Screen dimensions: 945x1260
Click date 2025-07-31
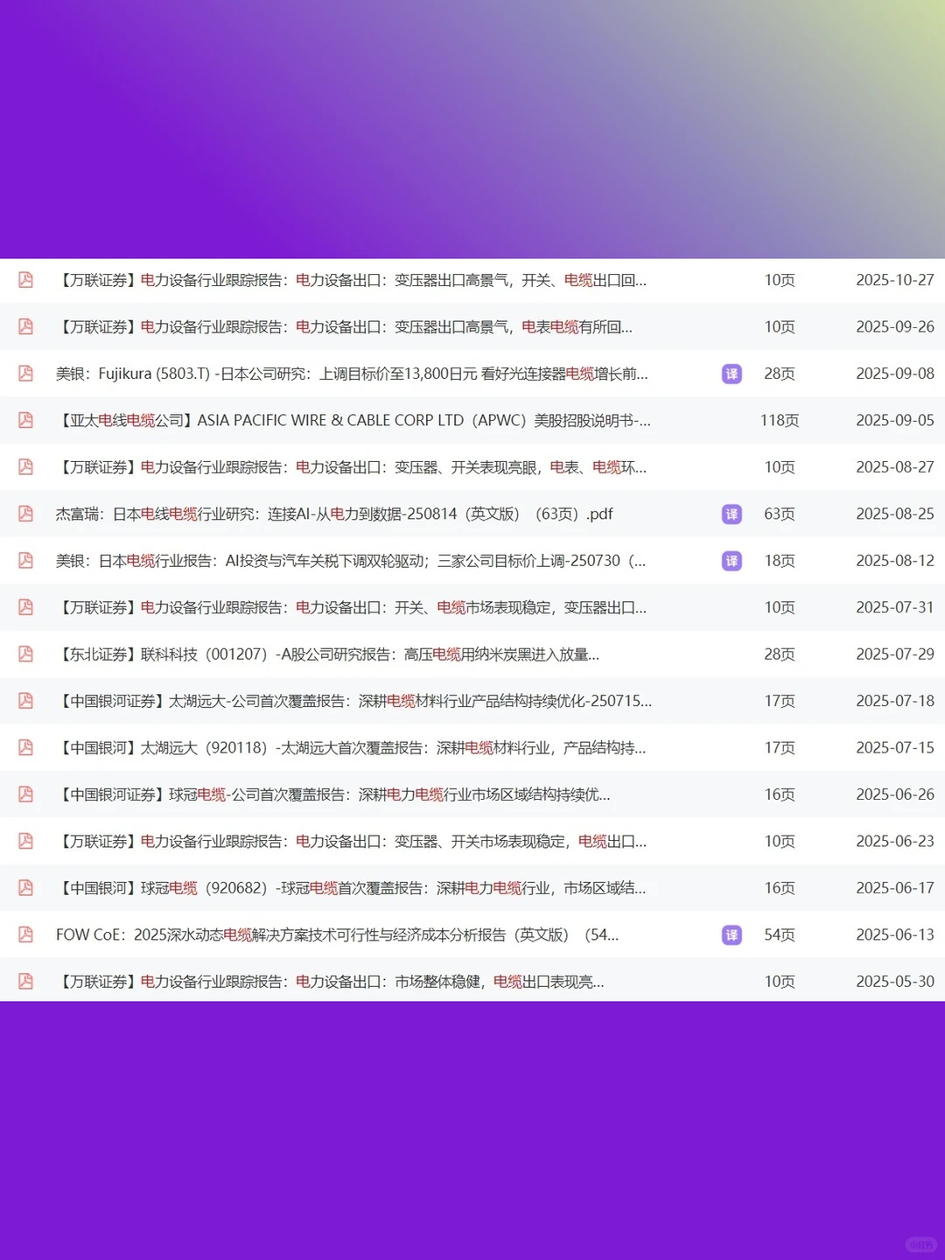tap(895, 607)
